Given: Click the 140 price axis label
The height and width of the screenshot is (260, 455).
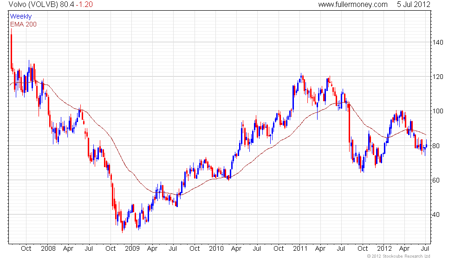Looking at the screenshot, I should pyautogui.click(x=438, y=42).
